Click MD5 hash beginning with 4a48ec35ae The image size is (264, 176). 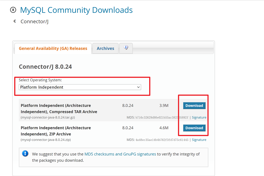[162, 140]
